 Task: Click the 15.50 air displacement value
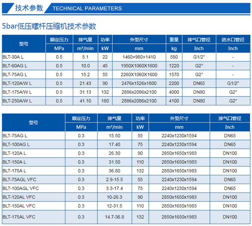tap(114, 136)
